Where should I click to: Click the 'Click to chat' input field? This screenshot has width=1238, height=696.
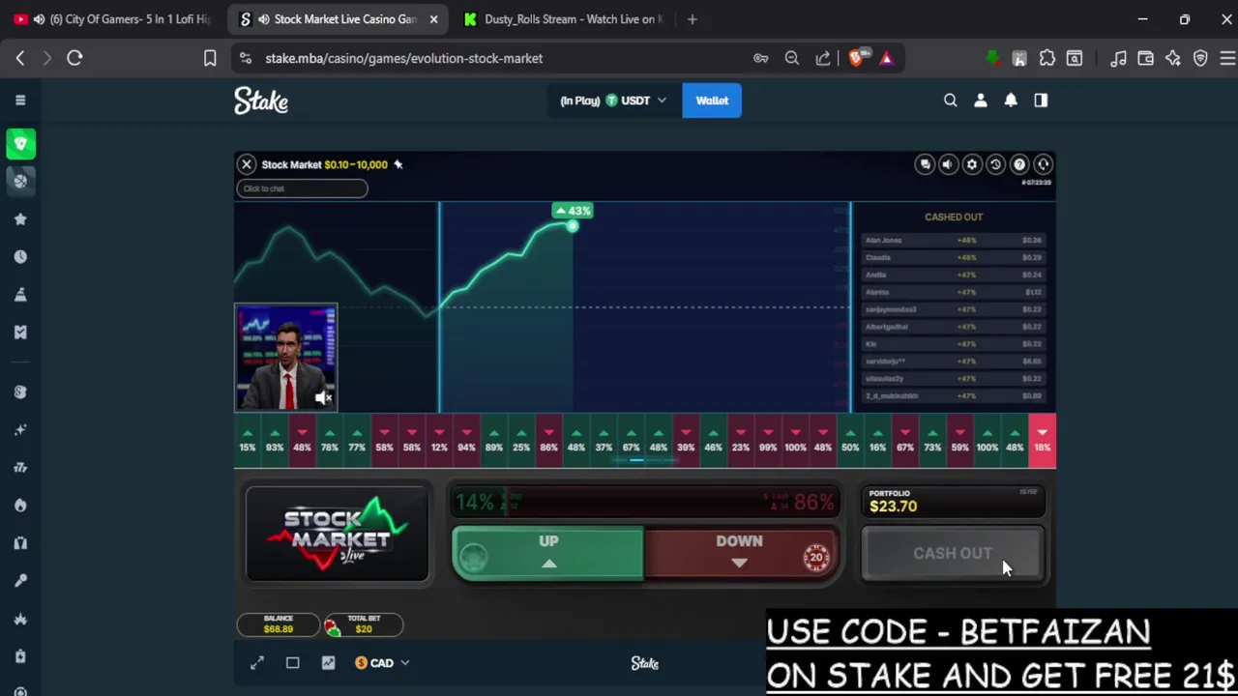pyautogui.click(x=302, y=188)
